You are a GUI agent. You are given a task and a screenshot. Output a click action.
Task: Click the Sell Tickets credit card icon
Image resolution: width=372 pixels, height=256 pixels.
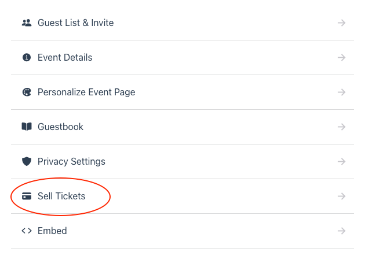pyautogui.click(x=26, y=196)
